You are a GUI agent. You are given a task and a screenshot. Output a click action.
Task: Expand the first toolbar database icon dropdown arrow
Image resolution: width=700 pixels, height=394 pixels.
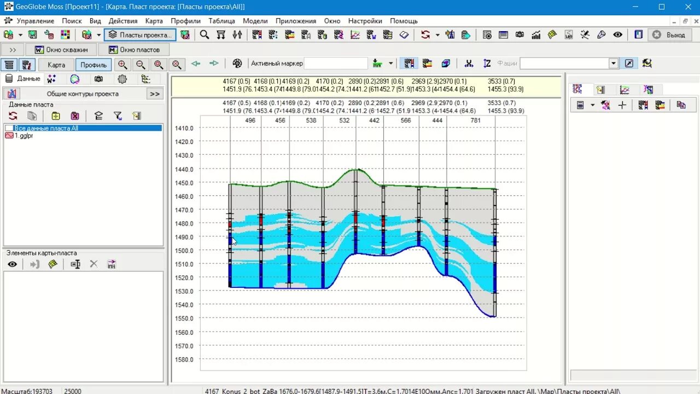click(x=20, y=34)
